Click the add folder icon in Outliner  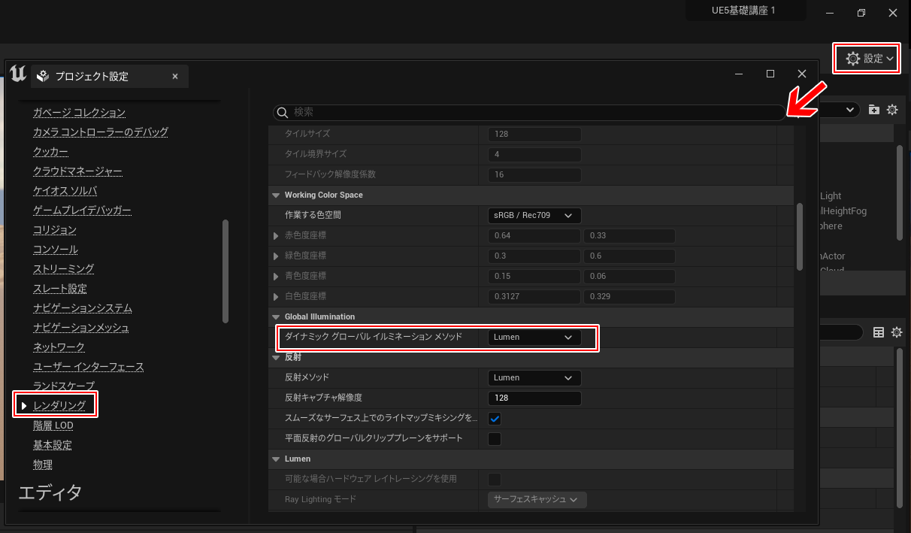click(x=873, y=110)
